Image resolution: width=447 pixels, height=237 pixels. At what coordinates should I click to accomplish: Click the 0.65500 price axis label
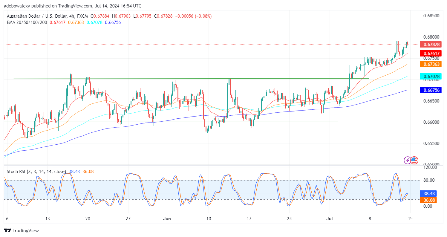point(431,143)
